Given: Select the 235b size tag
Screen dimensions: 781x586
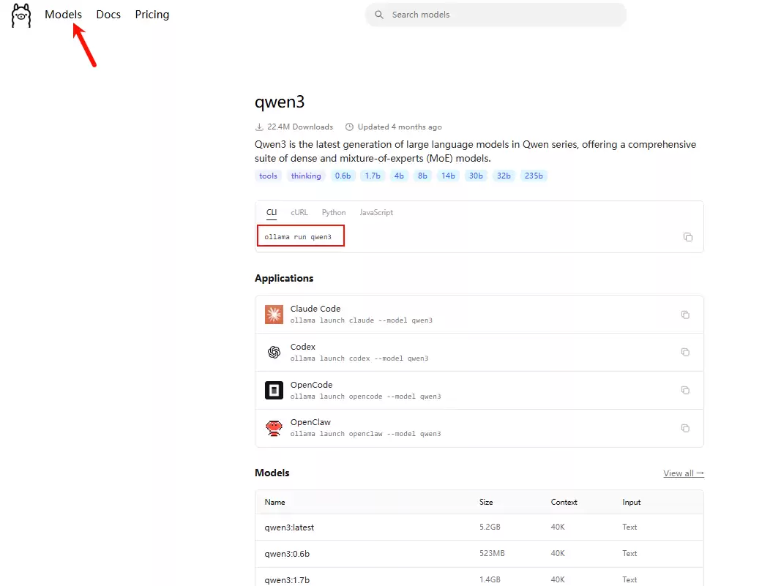Looking at the screenshot, I should tap(533, 176).
